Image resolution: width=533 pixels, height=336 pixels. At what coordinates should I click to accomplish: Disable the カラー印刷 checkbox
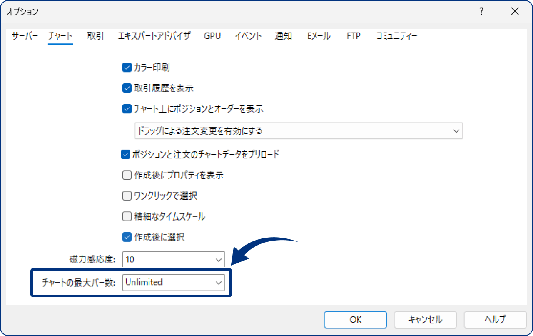126,67
